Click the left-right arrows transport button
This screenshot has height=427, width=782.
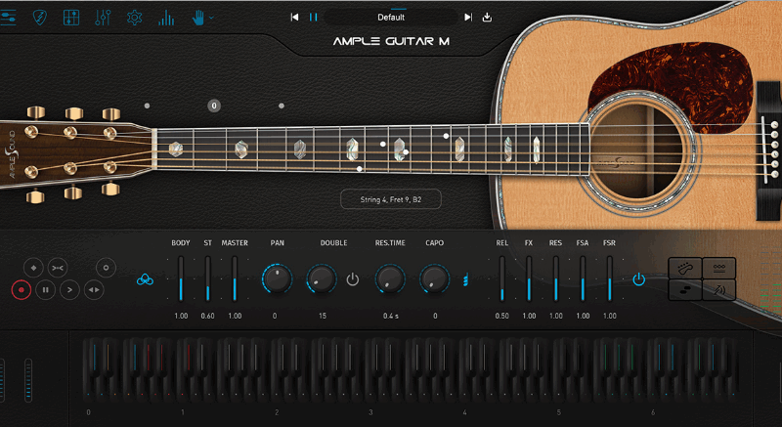(94, 289)
